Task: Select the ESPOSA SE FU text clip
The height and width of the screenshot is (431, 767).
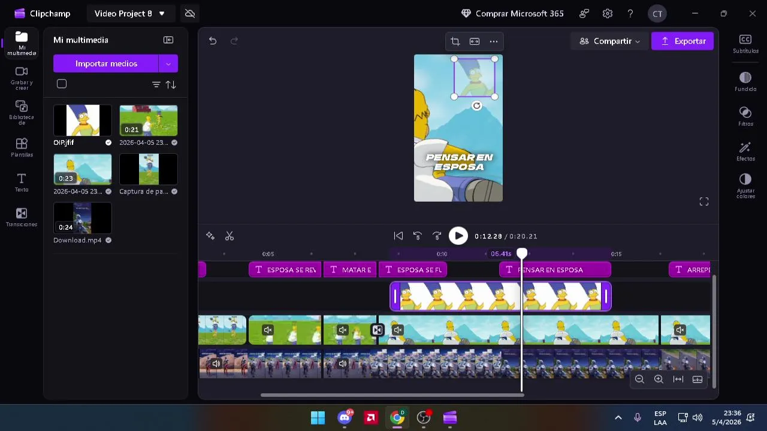Action: [413, 269]
